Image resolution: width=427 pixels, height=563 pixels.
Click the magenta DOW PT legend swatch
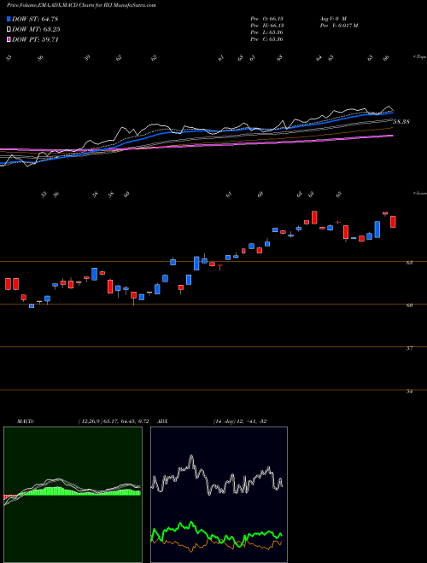click(9, 40)
